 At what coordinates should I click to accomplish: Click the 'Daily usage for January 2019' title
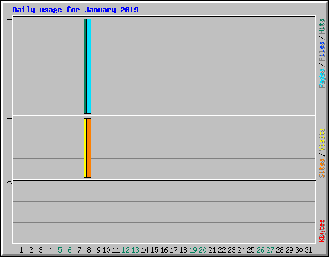click(x=75, y=10)
